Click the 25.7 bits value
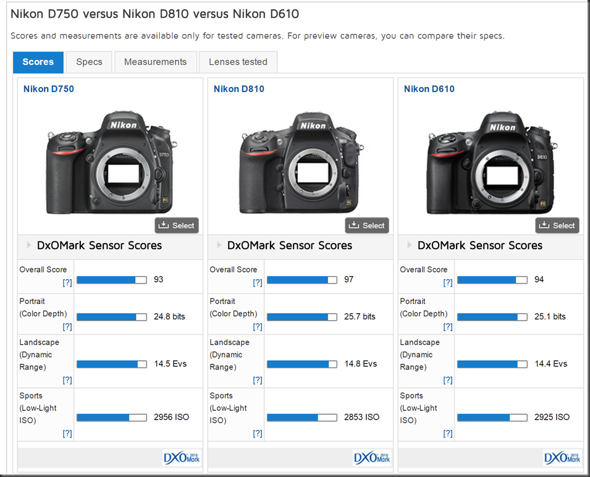Screen dimensions: 590x477 coord(360,317)
